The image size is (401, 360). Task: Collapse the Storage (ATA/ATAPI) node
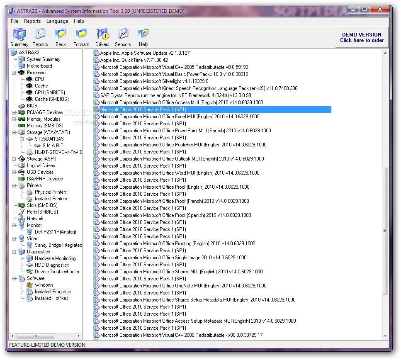pos(14,132)
